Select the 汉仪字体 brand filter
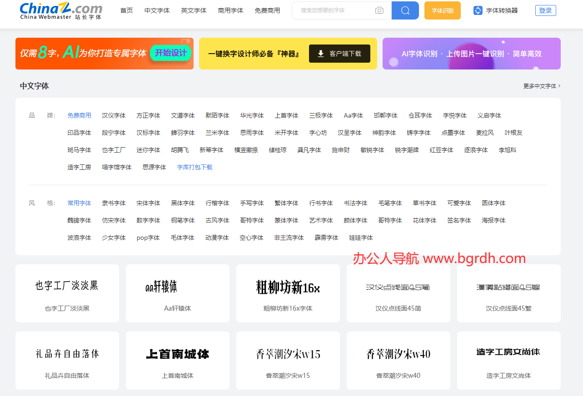This screenshot has height=396, width=583. click(x=114, y=115)
